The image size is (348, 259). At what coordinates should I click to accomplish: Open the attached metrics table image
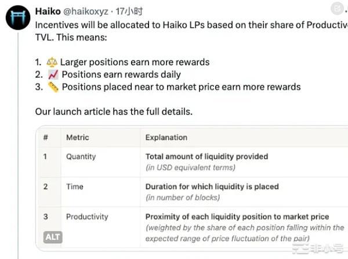point(192,188)
